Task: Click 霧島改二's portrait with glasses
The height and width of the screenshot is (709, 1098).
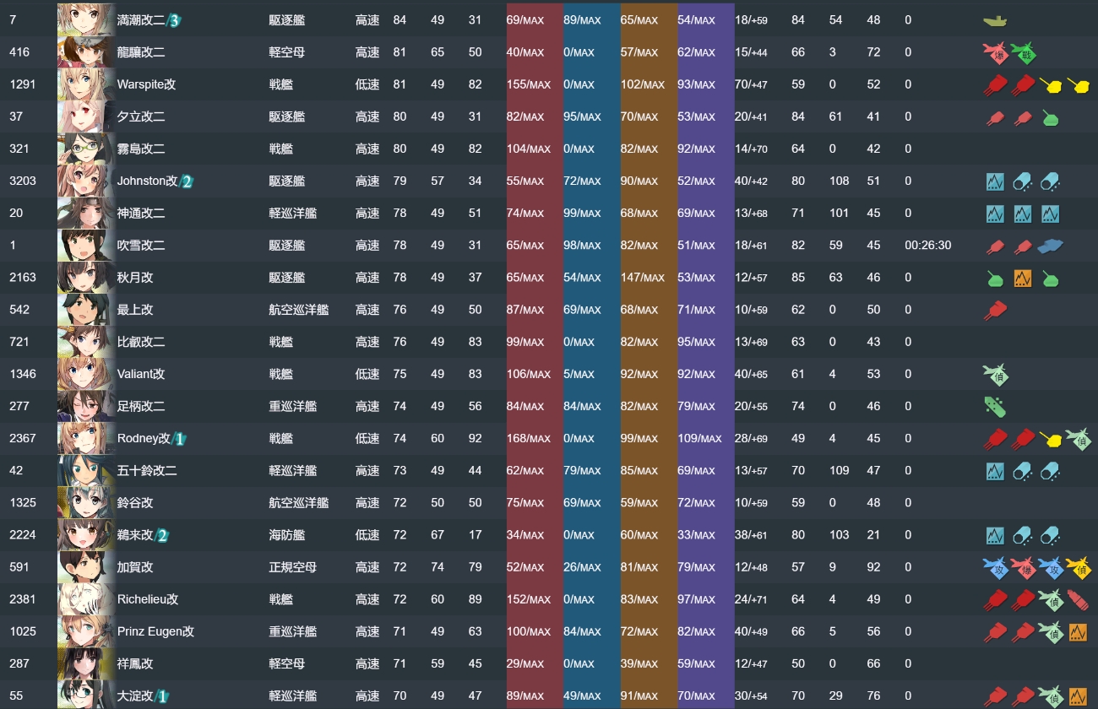Action: 85,149
